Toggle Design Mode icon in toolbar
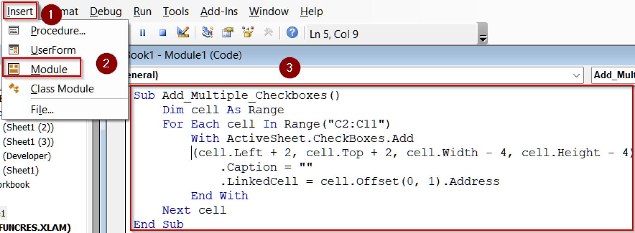Image resolution: width=635 pixels, height=233 pixels. pyautogui.click(x=183, y=33)
